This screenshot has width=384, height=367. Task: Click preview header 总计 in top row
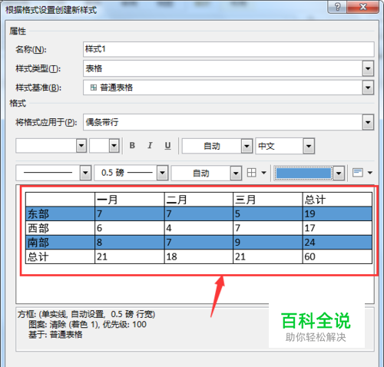click(x=337, y=200)
